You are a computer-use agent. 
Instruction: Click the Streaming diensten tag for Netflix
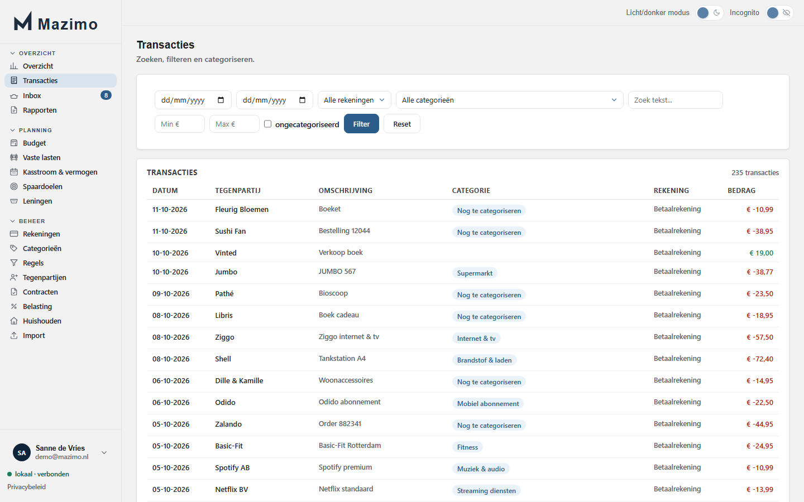(x=486, y=491)
